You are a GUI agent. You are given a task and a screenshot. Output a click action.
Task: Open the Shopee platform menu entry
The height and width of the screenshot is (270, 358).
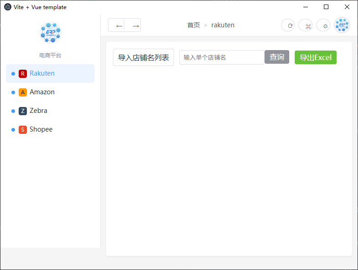coord(41,129)
